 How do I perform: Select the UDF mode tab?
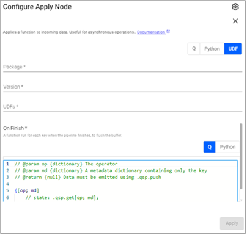[x=233, y=49]
